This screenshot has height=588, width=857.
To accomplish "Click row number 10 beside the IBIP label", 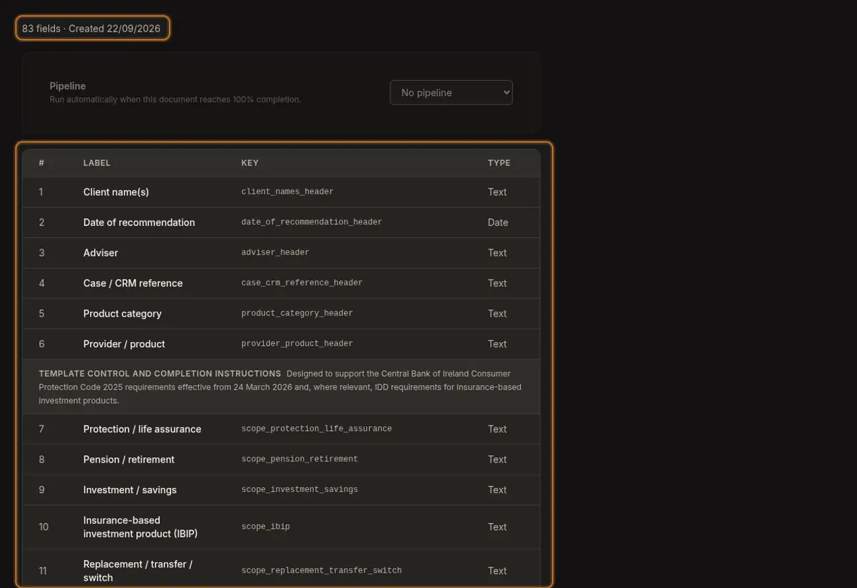I will click(x=44, y=528).
